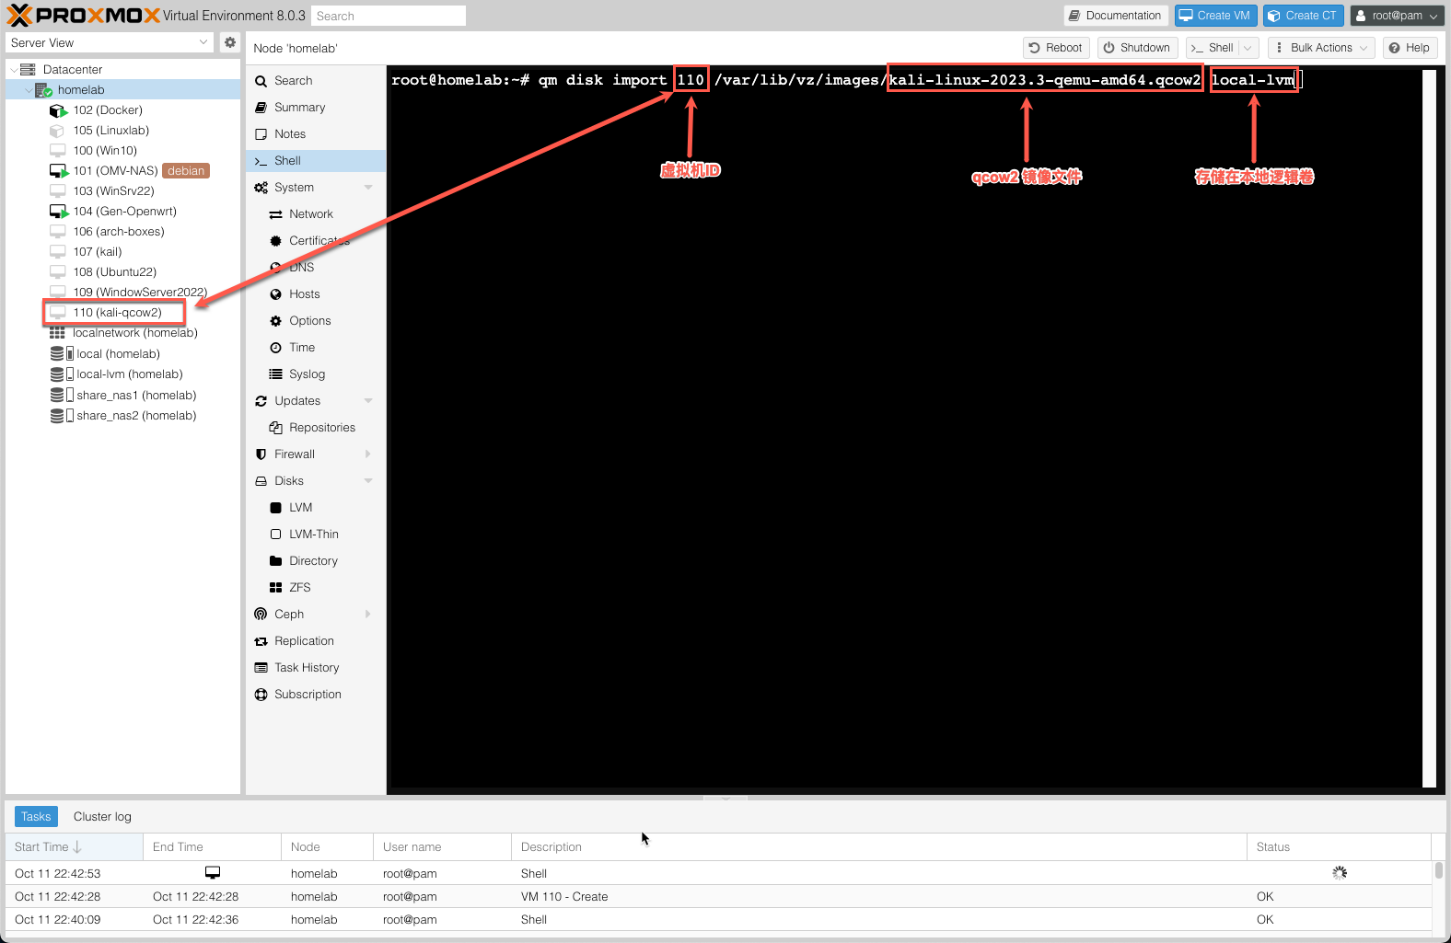Click the localnetwork (homelab) SDN icon
This screenshot has width=1451, height=943.
coord(57,333)
